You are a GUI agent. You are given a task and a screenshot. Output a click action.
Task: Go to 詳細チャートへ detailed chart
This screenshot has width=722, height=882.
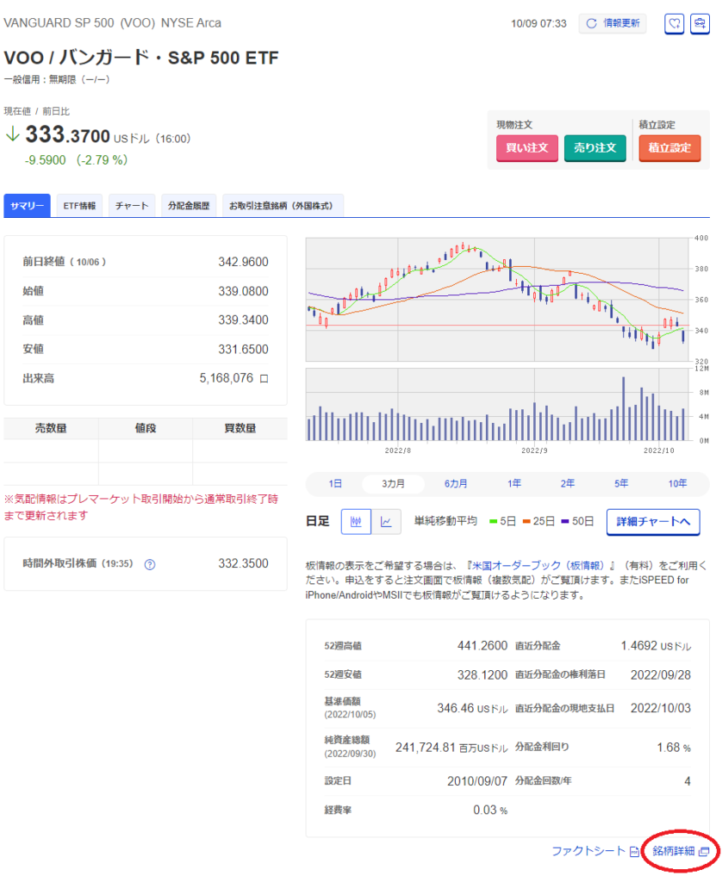[653, 522]
